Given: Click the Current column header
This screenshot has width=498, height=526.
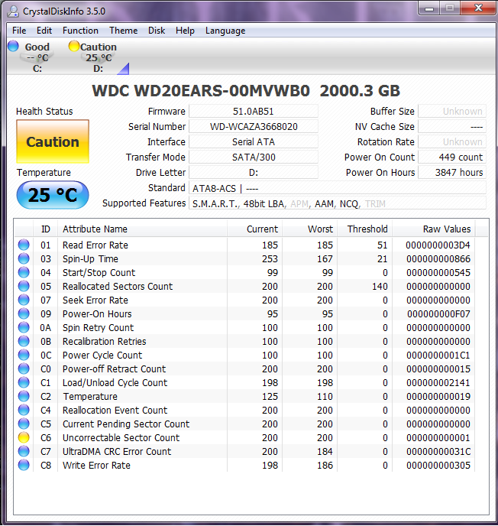Looking at the screenshot, I should (254, 229).
